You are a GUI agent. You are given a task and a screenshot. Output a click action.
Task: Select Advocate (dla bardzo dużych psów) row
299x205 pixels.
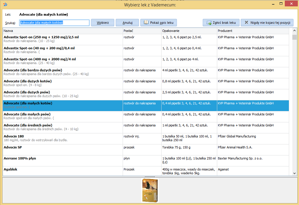(146, 72)
